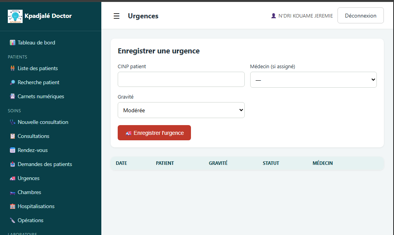Image resolution: width=394 pixels, height=235 pixels.
Task: Open the Gravité dropdown showing Modérée
Action: pos(181,110)
